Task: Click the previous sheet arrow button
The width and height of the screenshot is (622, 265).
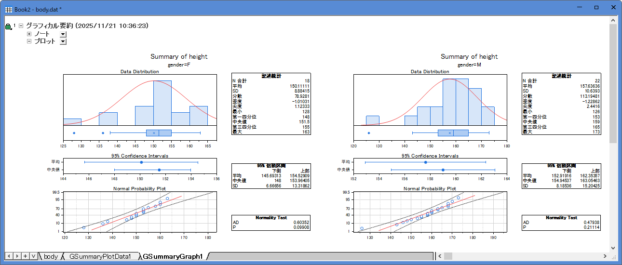Action: click(x=9, y=256)
